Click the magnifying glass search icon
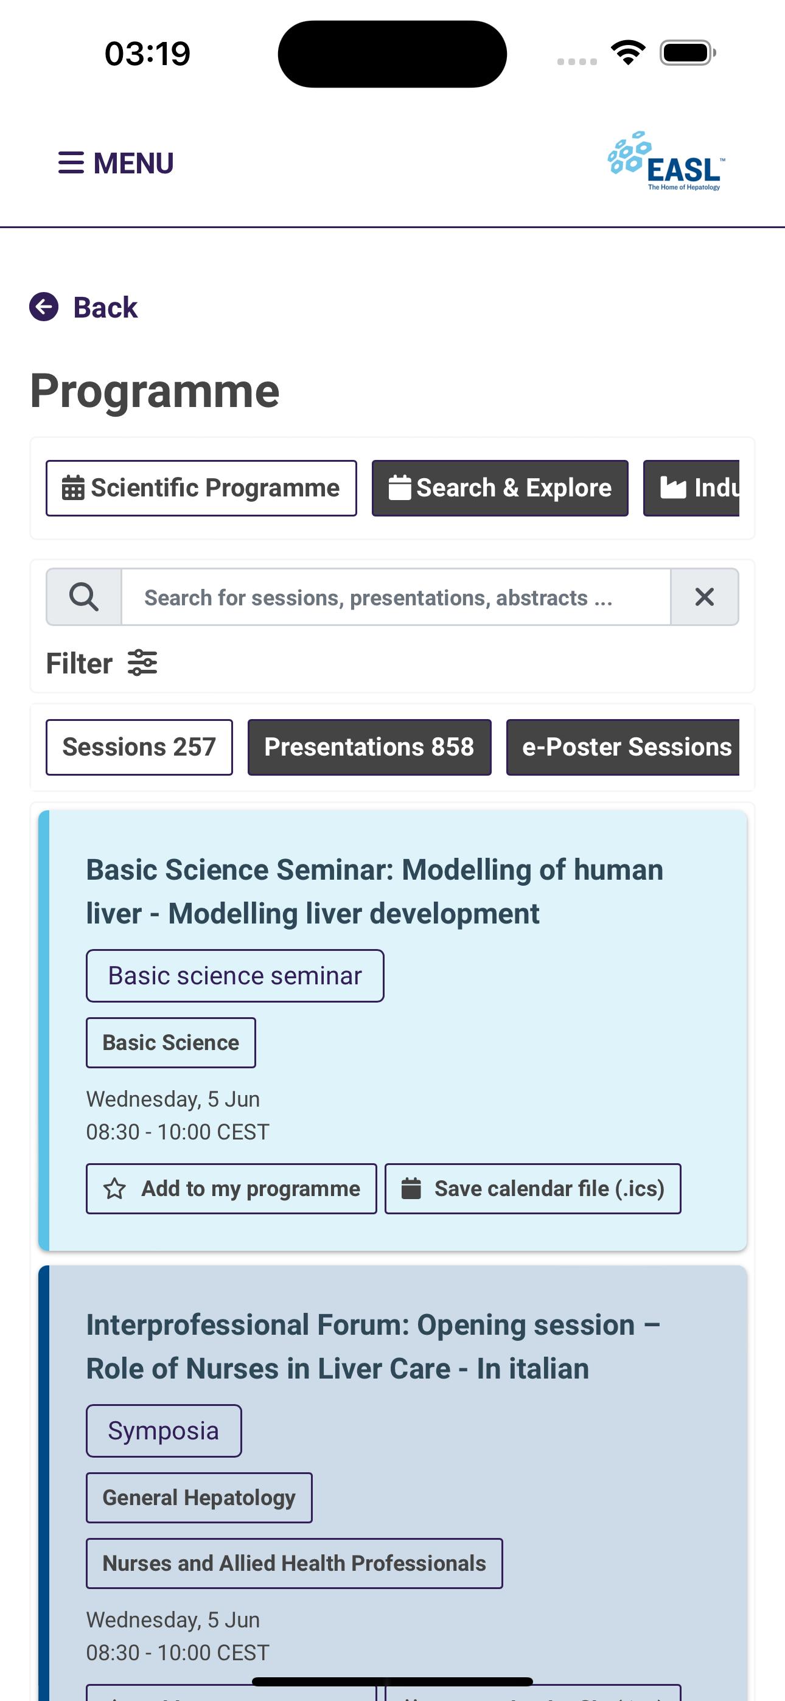This screenshot has width=785, height=1701. pos(84,597)
